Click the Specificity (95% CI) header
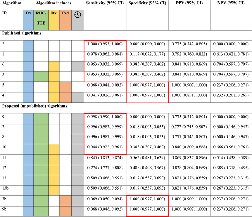This screenshot has height=217, width=252. click(147, 3)
